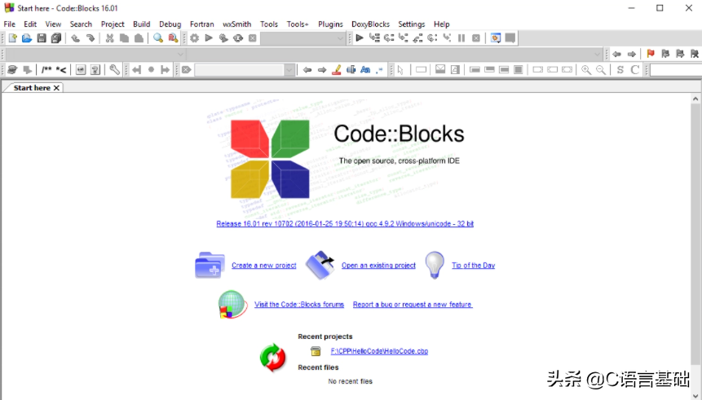The height and width of the screenshot is (400, 702).
Task: Open the wxSmith menu
Action: [x=236, y=24]
